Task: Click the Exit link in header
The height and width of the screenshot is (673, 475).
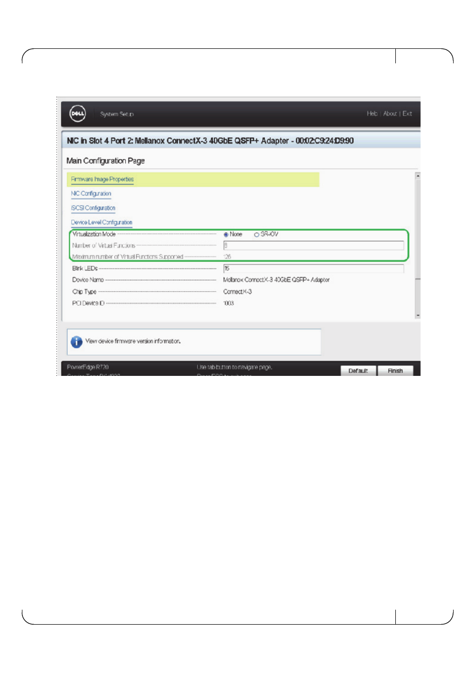Action: 407,114
